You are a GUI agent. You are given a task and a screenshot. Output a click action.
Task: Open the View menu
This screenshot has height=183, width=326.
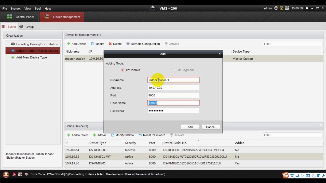click(28, 8)
